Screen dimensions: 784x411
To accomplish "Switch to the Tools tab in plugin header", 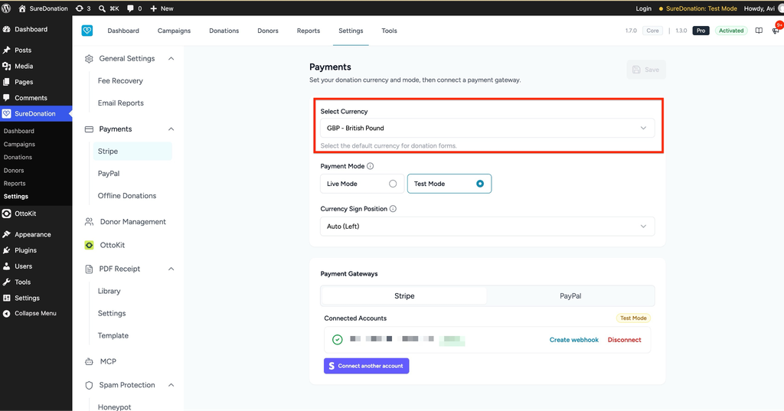I will (389, 31).
